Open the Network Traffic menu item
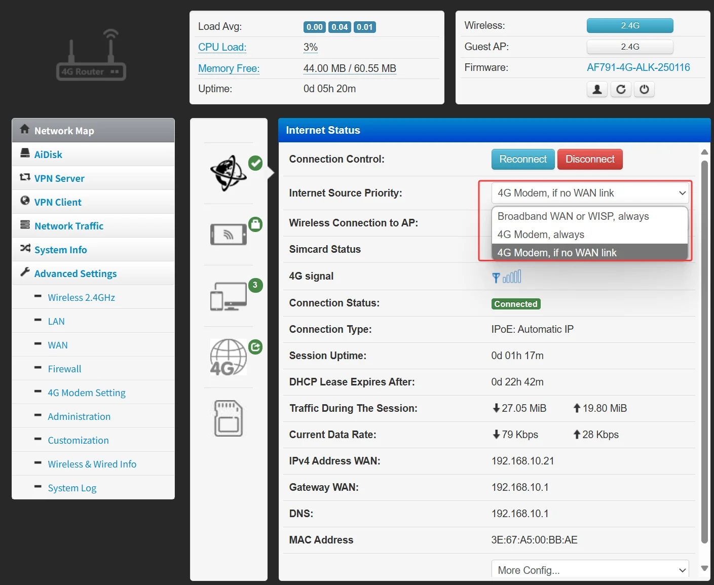Screen dimensions: 714x585 tap(93, 226)
